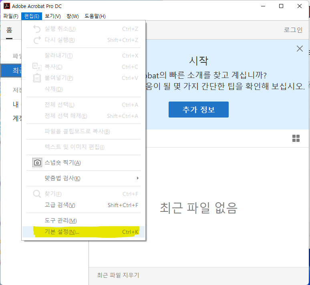Click the Adobe Acrobat logo in title bar

pyautogui.click(x=7, y=6)
